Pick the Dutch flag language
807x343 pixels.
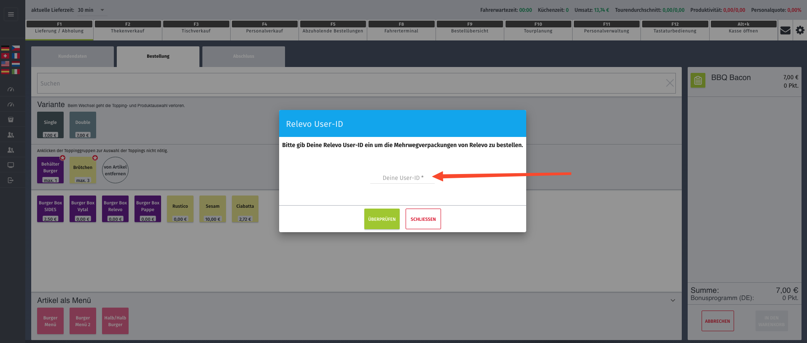pyautogui.click(x=16, y=64)
